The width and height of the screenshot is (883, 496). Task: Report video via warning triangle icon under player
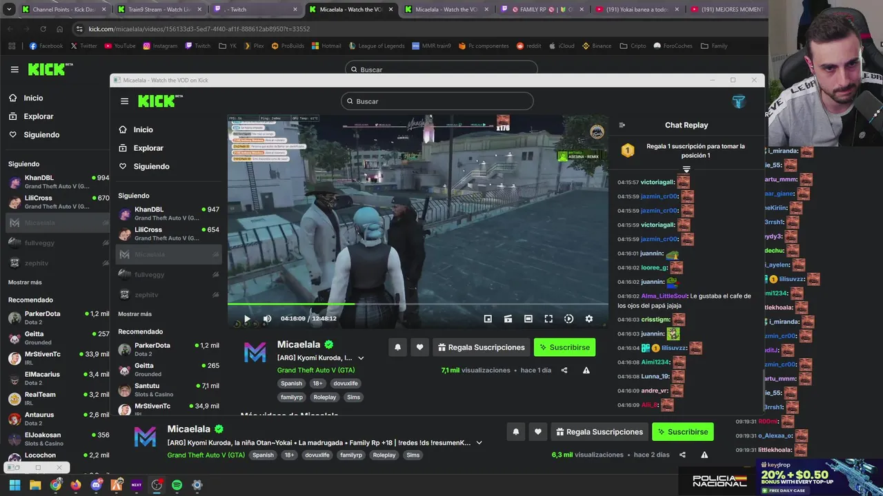pyautogui.click(x=586, y=370)
